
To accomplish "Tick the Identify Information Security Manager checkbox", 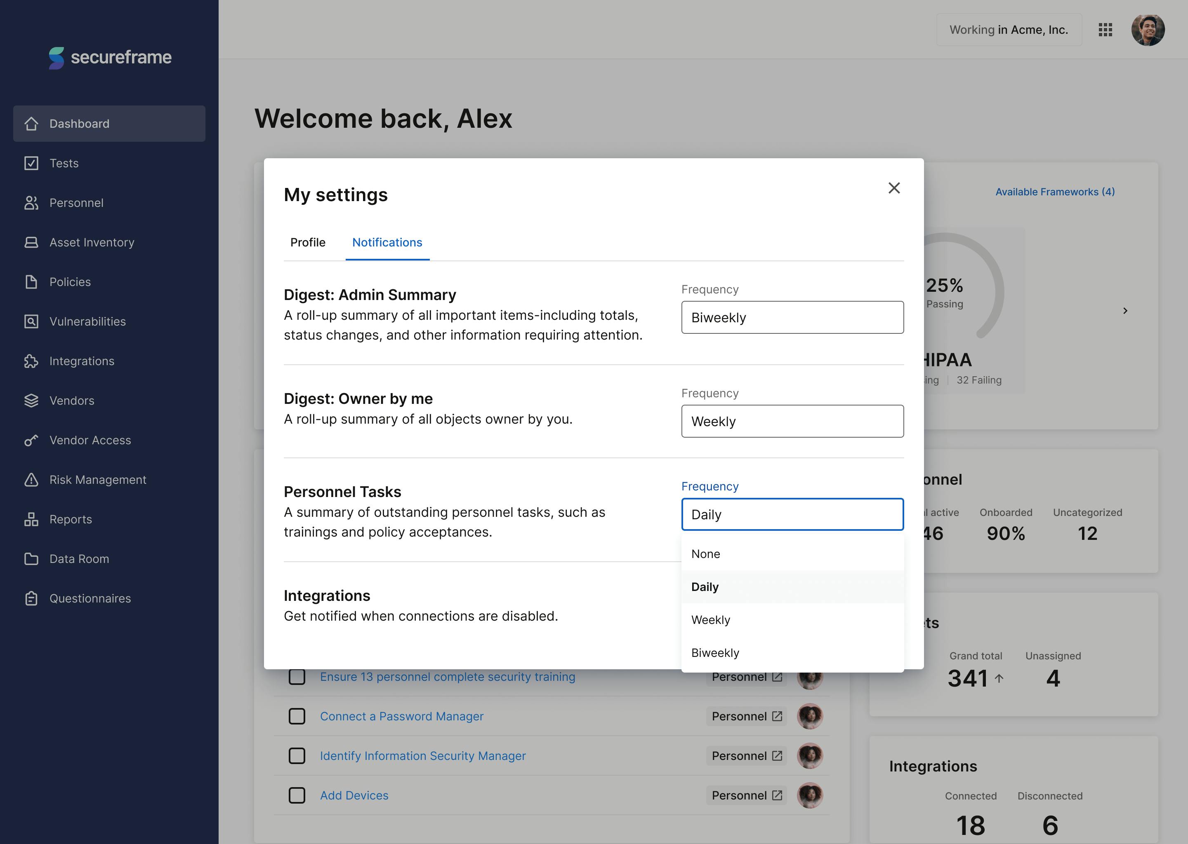I will pos(297,756).
